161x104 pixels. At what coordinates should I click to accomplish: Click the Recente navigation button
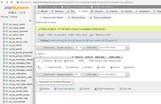point(5,17)
